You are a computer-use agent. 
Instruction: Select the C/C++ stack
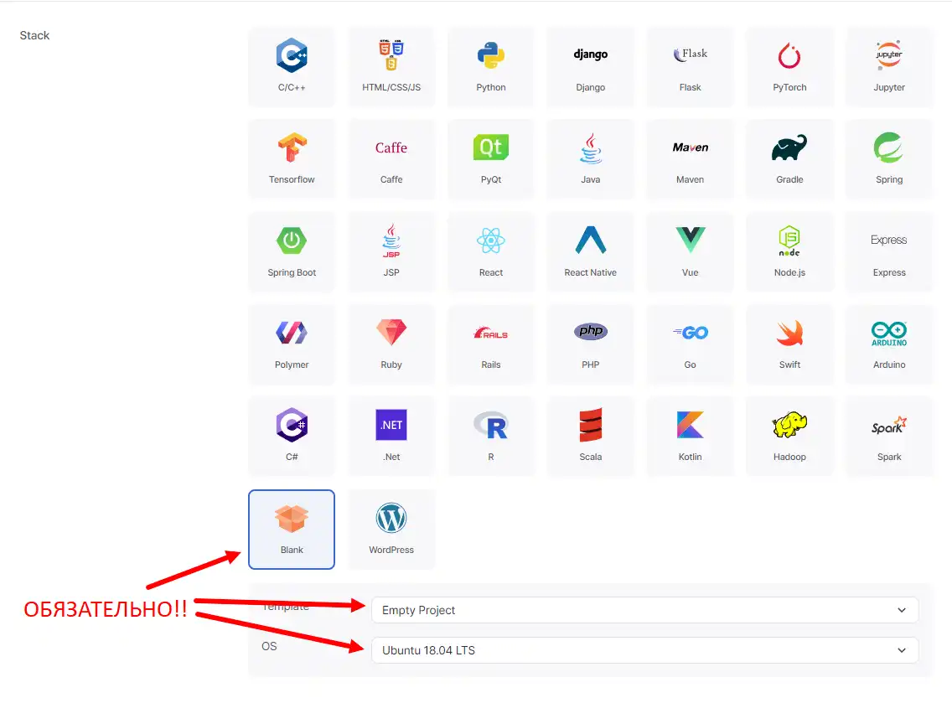click(292, 67)
